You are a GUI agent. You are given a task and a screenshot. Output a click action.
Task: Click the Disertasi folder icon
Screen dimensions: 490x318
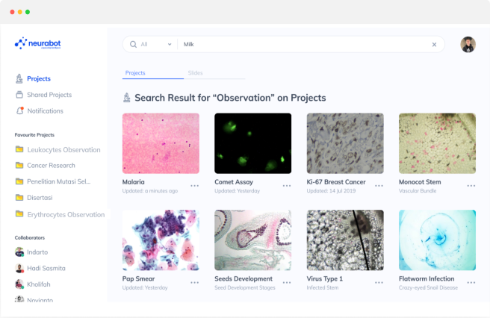coord(19,197)
